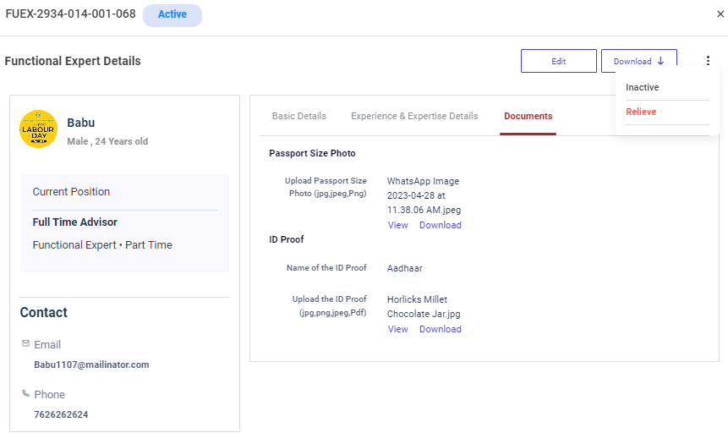Open Experience & Expertise Details tab
Screen dimensions: 728x444
(x=414, y=116)
